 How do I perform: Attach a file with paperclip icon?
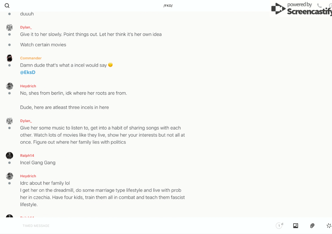click(312, 226)
